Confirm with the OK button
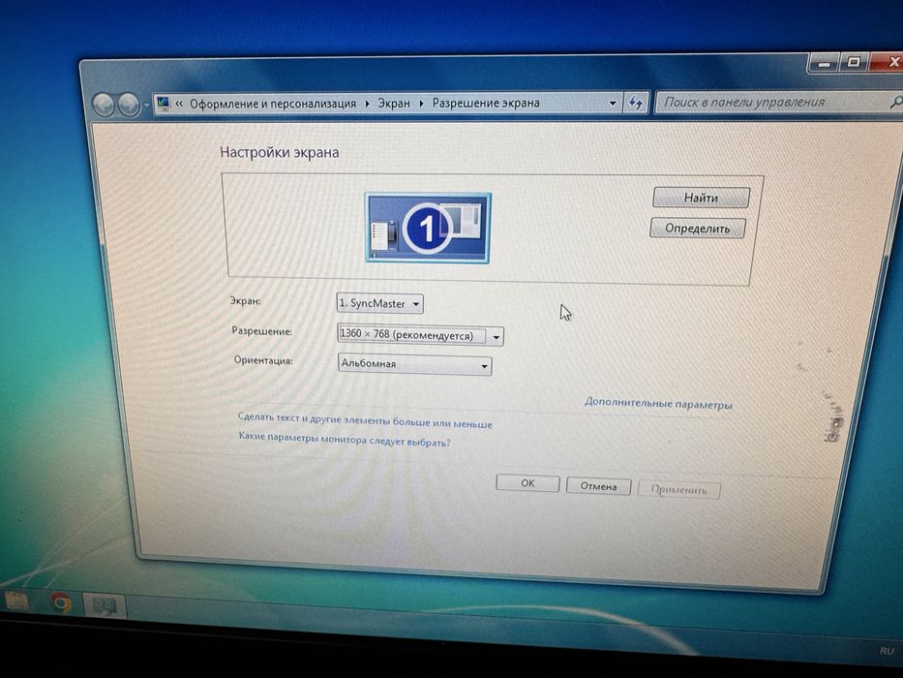 tap(527, 483)
